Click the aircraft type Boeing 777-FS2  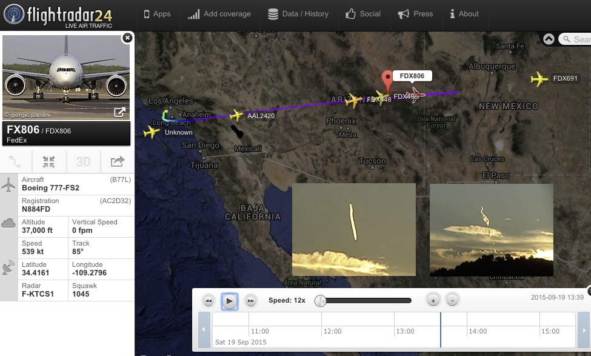pos(50,188)
